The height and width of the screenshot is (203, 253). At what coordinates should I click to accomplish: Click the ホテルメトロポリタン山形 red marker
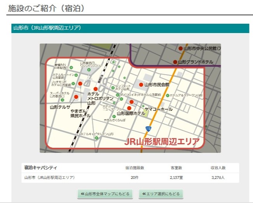[x=95, y=89]
